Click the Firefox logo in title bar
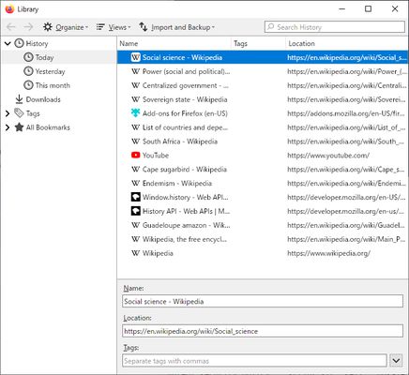 point(9,9)
